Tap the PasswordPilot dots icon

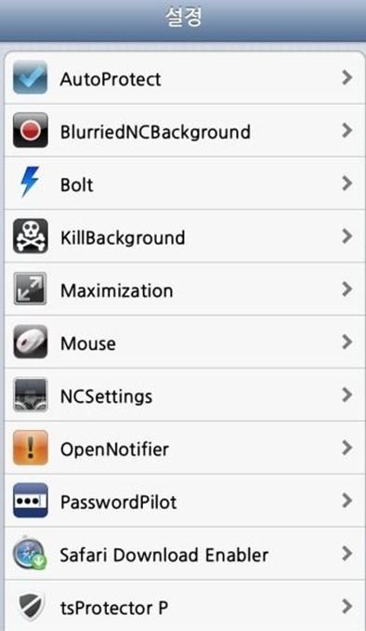click(x=30, y=501)
